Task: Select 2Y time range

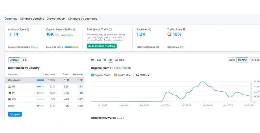Action: tap(111, 60)
